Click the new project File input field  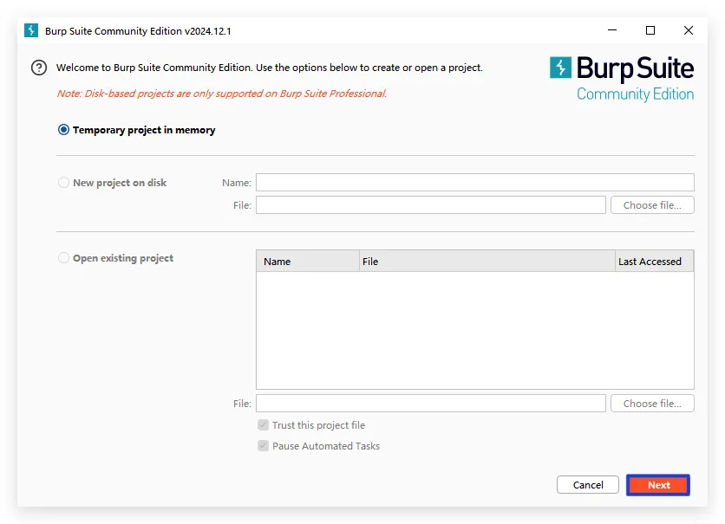[x=430, y=205]
